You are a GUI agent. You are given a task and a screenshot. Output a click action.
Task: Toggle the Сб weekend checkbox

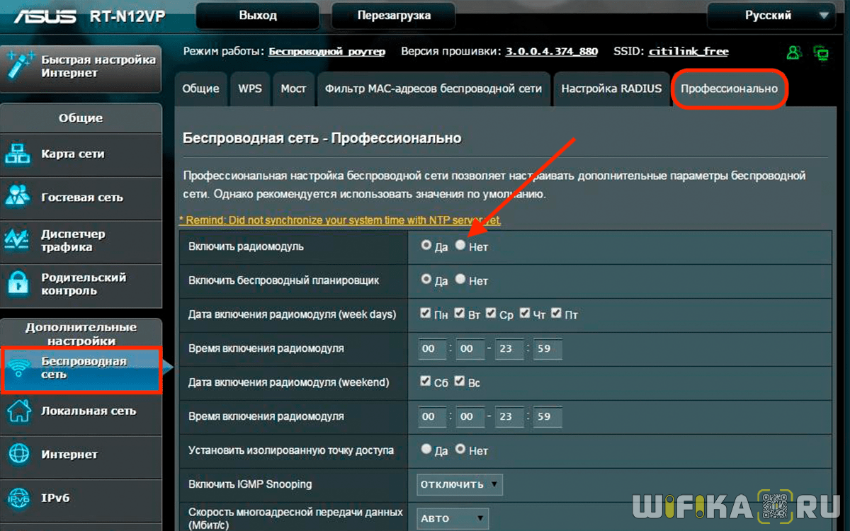[426, 381]
